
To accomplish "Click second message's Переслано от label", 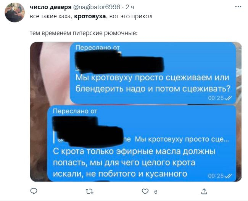I will coord(75,111).
